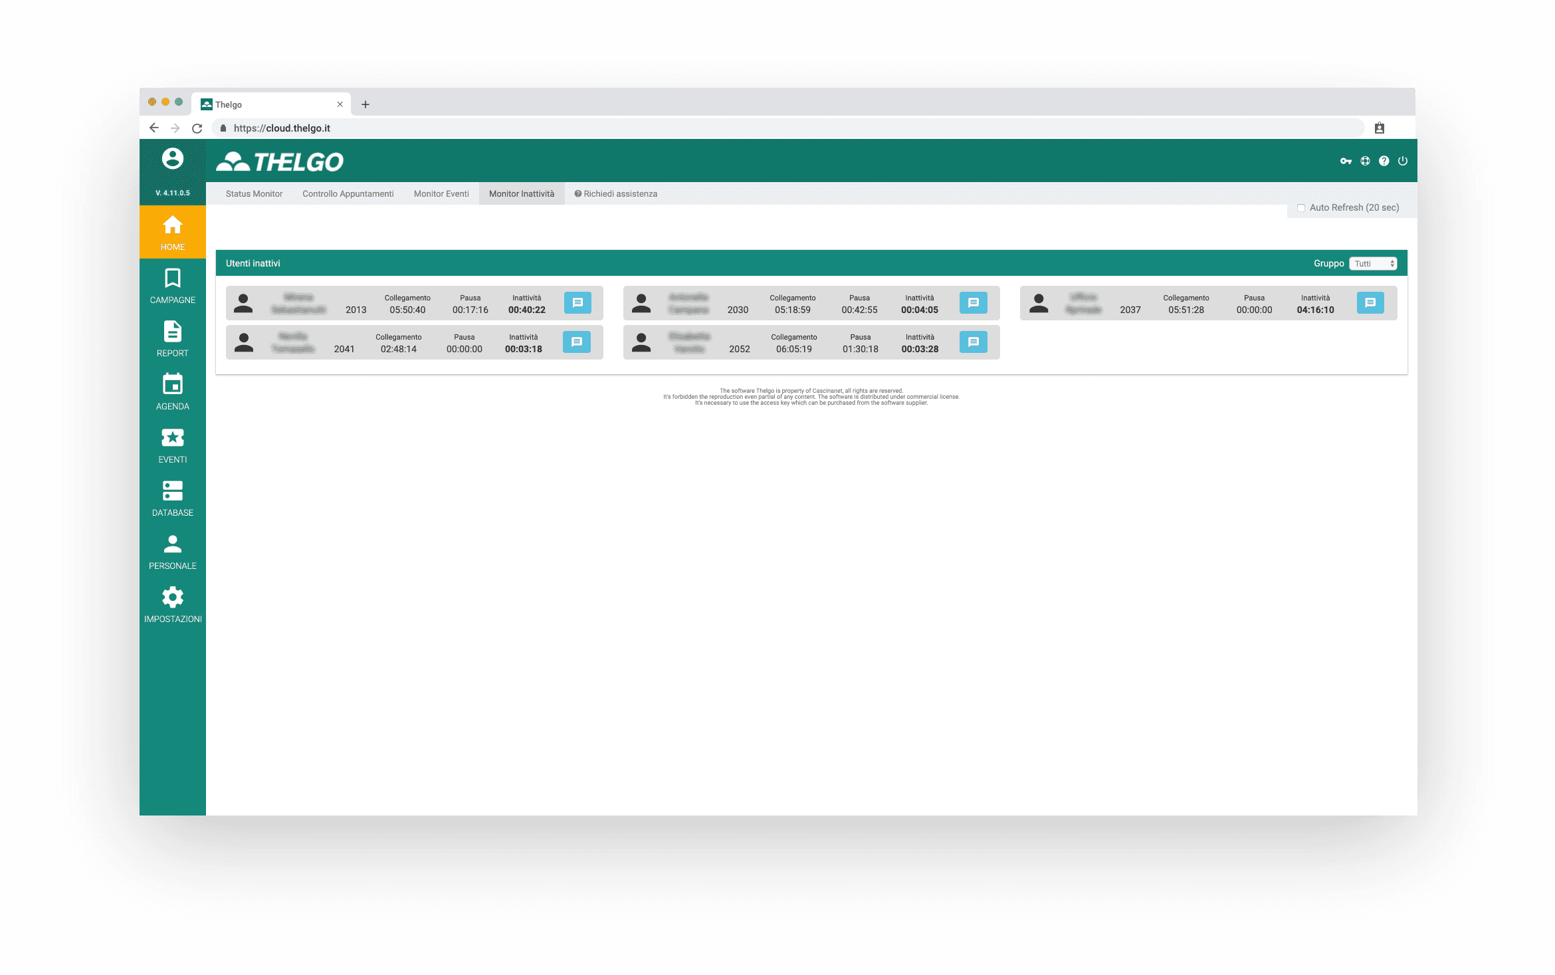Click the key icon in header
1555x975 pixels.
point(1346,161)
